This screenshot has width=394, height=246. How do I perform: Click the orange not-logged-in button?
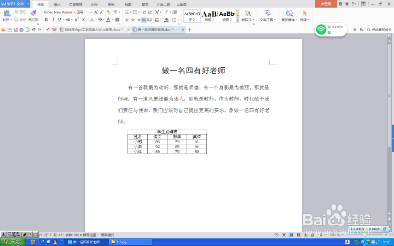pos(326,4)
